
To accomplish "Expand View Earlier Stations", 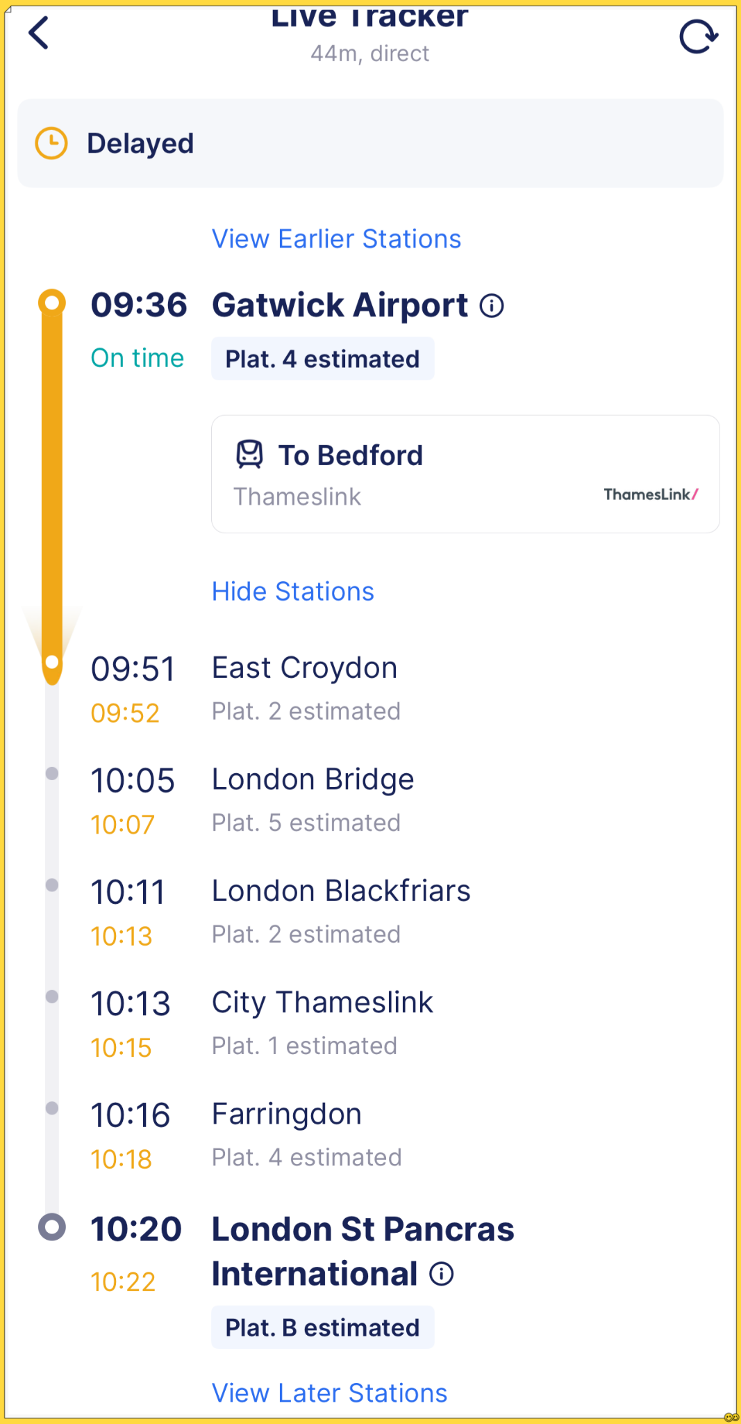I will pos(336,238).
